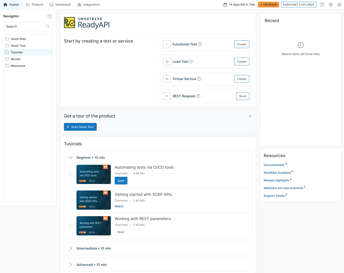Open application settings gear
The image size is (344, 273).
click(x=331, y=4)
